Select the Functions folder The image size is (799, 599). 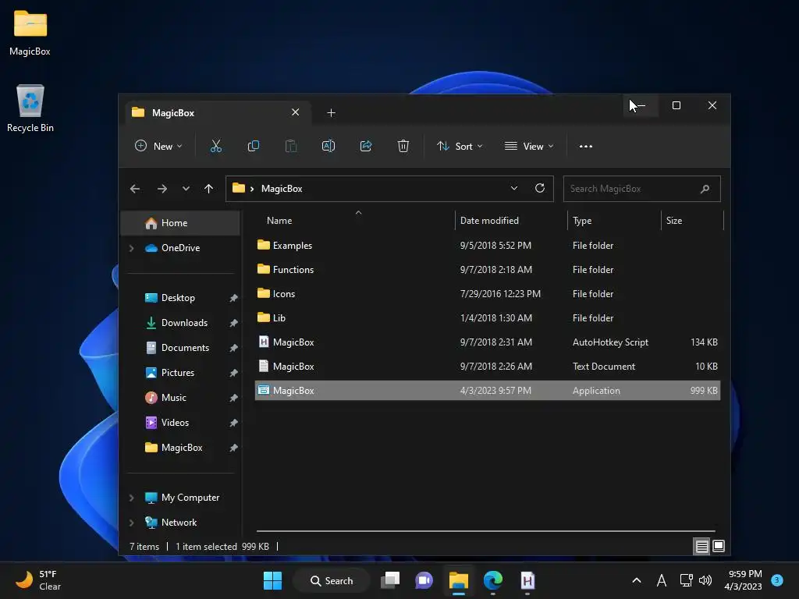click(x=487, y=269)
